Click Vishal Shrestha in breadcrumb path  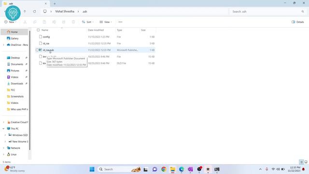65,12
